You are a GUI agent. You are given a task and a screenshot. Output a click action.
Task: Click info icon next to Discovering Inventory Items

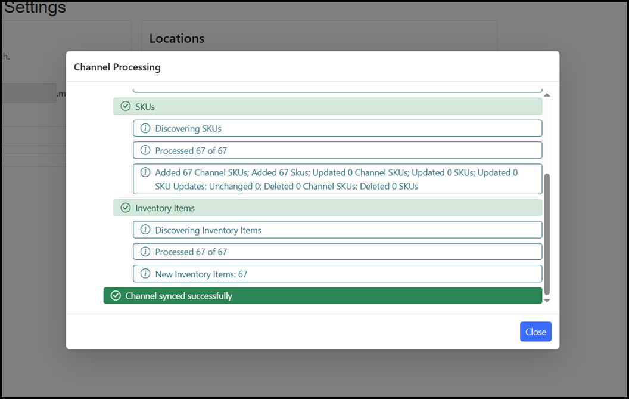click(x=145, y=230)
